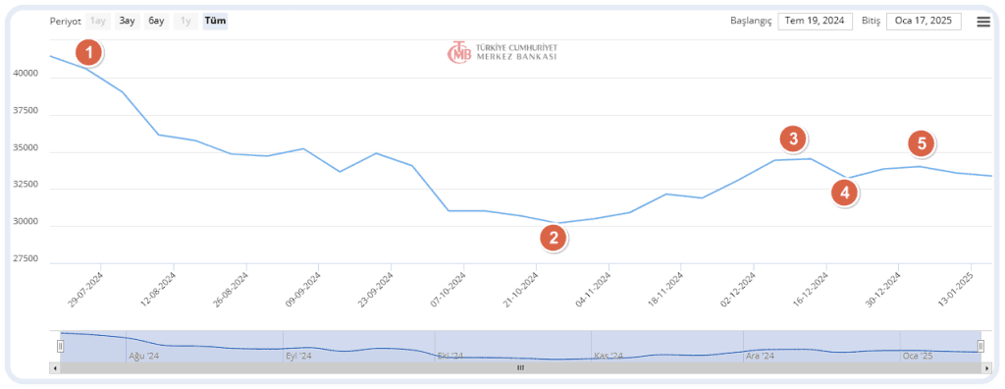Click the 18-11-2024 x-axis date label
The width and height of the screenshot is (1005, 389).
tap(665, 290)
